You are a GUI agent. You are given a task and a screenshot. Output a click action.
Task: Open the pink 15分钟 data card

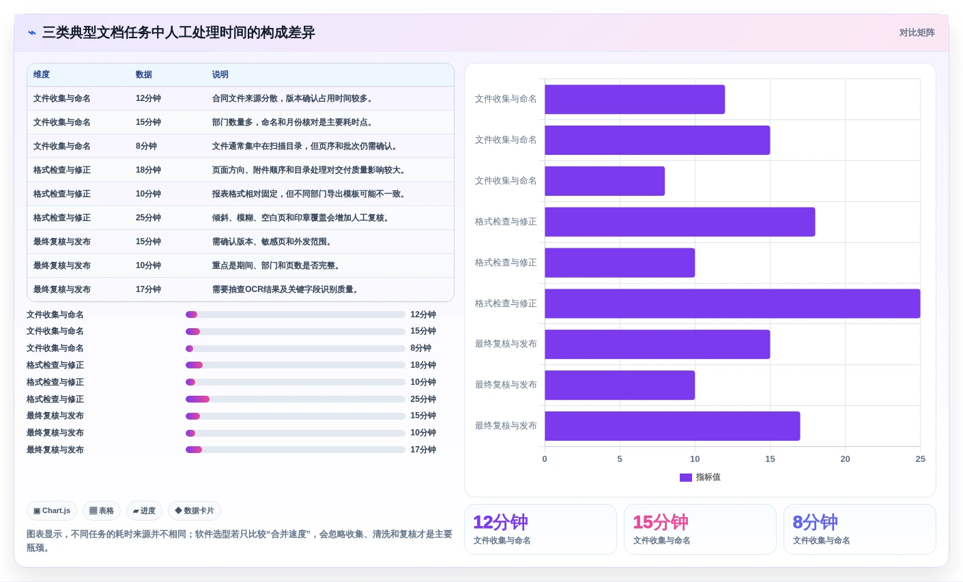click(700, 529)
